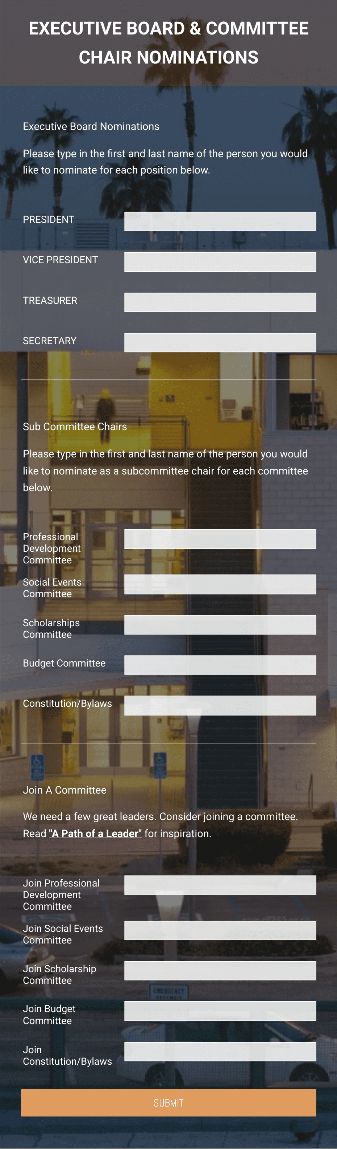Click the Professional Development Committee chair field
The image size is (337, 1149).
(x=220, y=539)
